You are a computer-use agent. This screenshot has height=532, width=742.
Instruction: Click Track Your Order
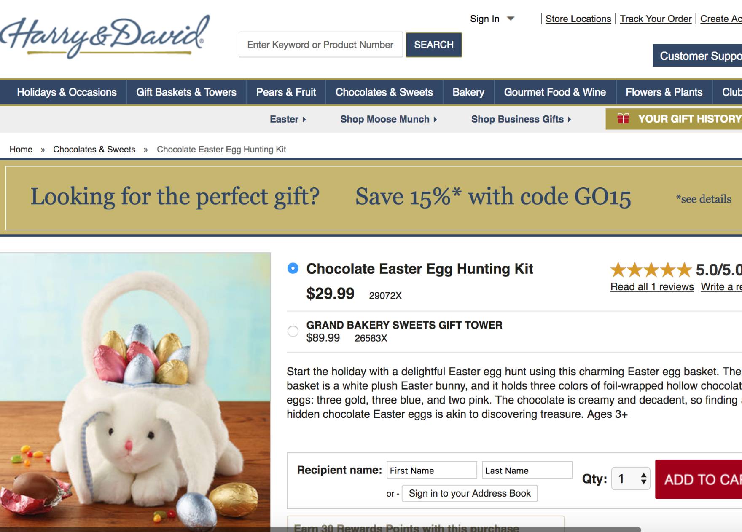(x=656, y=19)
